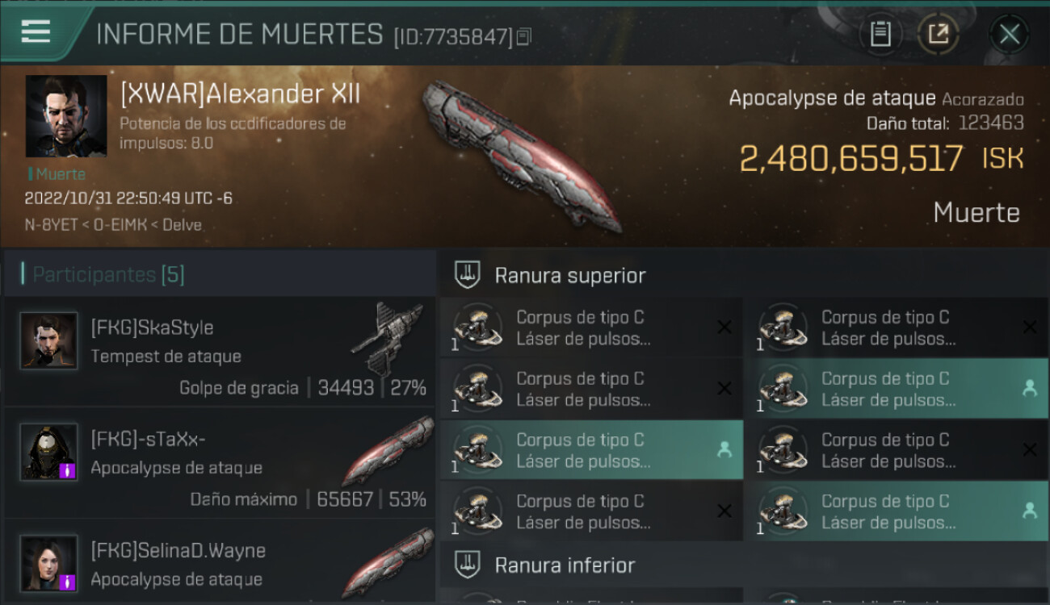1050x605 pixels.
Task: Share the kill report externally
Action: point(939,34)
